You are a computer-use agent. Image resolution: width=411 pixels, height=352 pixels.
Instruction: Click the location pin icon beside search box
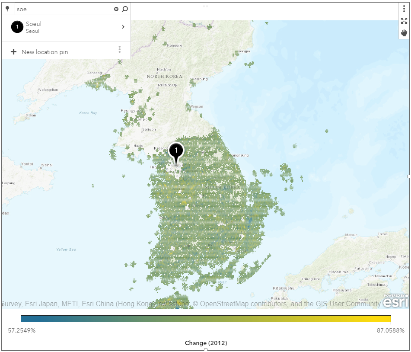[x=7, y=9]
